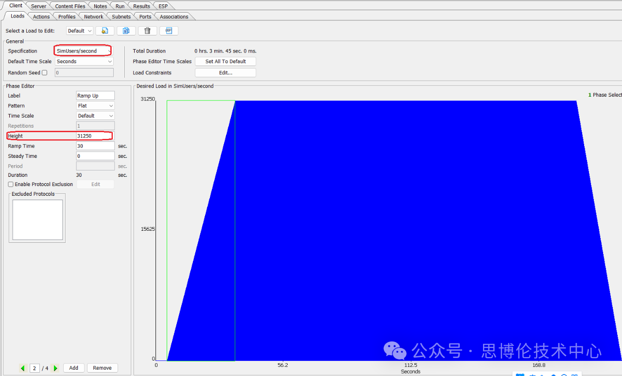Click the rename load icon button

tap(169, 31)
